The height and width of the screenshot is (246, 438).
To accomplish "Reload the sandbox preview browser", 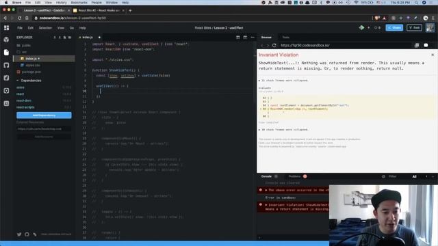I will click(274, 45).
